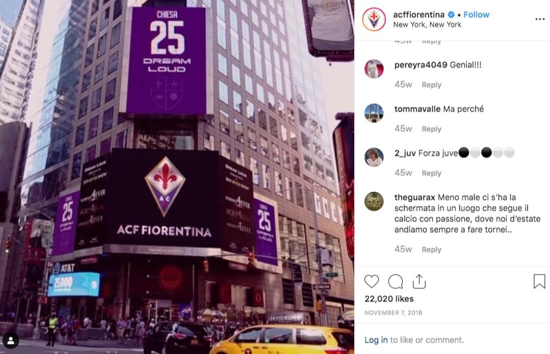550x354 pixels.
Task: Open pereyra4049's avatar
Action: pos(374,69)
